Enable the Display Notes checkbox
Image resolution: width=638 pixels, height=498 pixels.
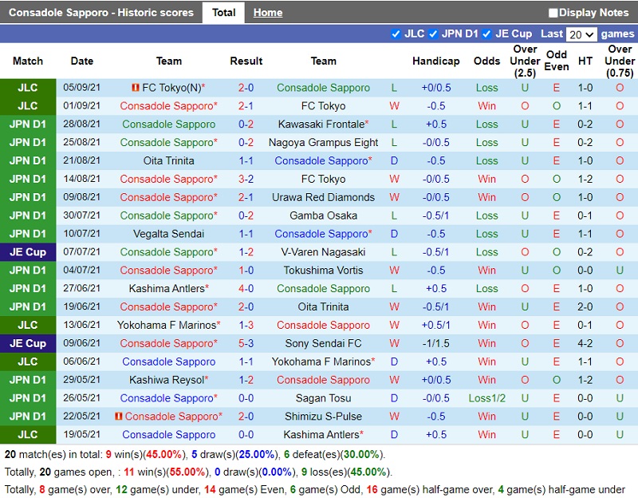tap(553, 13)
